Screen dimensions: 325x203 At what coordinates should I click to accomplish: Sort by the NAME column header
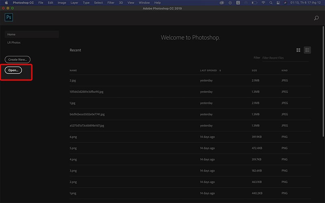point(73,71)
